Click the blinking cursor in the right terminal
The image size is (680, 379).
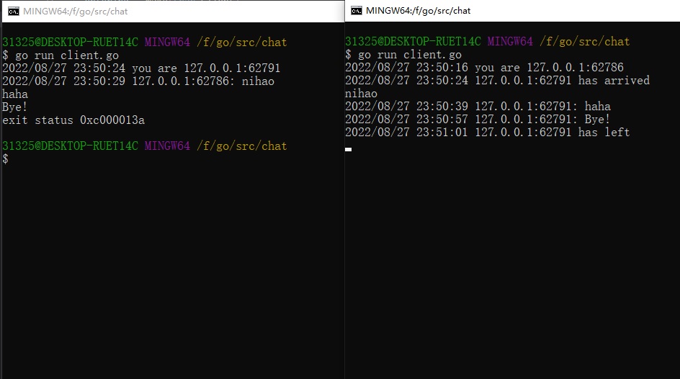click(348, 149)
